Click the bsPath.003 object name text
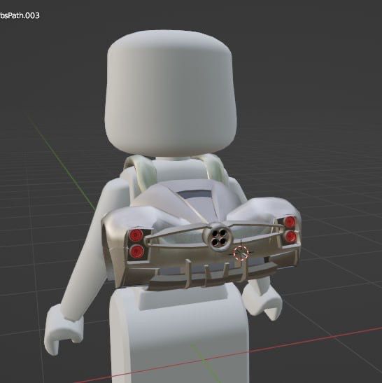The height and width of the screenshot is (383, 382). [20, 15]
